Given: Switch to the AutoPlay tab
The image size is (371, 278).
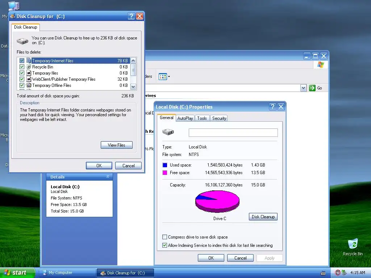Looking at the screenshot, I should [x=185, y=118].
